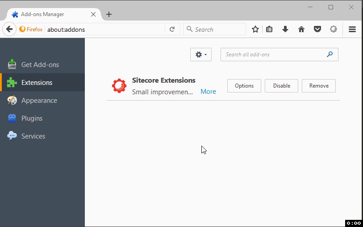Disable the Sitecore Extensions add-on

coord(281,86)
